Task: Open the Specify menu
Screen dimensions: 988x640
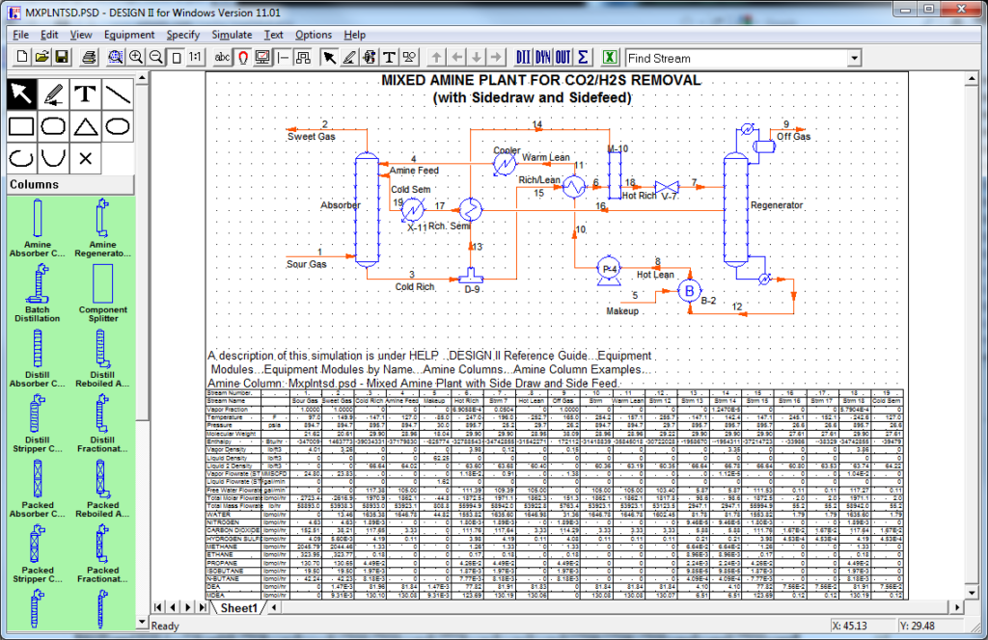Action: [182, 35]
